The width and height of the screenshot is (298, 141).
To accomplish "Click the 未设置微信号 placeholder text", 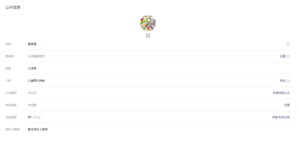I will (36, 56).
